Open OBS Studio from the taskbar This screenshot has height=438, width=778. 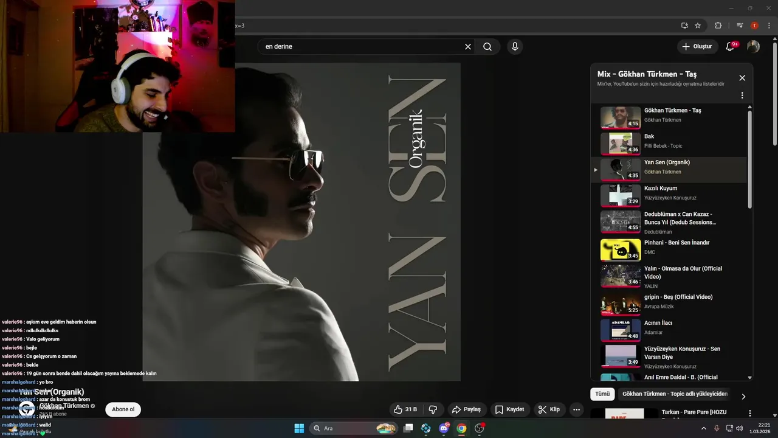tap(480, 428)
